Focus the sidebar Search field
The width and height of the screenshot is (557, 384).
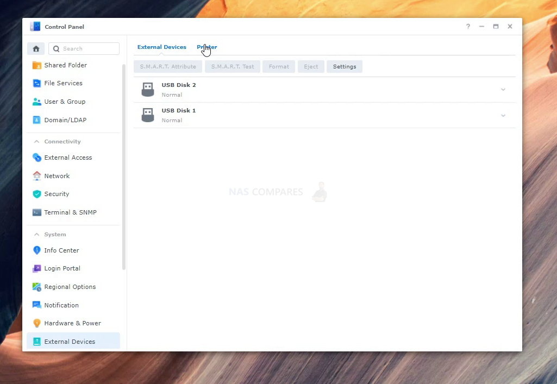point(84,49)
